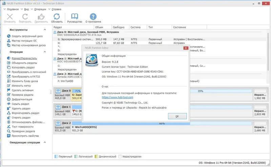271x167 pixels.
Task: Click the Нераспределен legend color swatch
Action: [120, 157]
